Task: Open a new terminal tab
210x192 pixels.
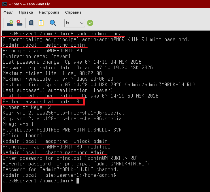Action: pyautogui.click(x=10, y=23)
